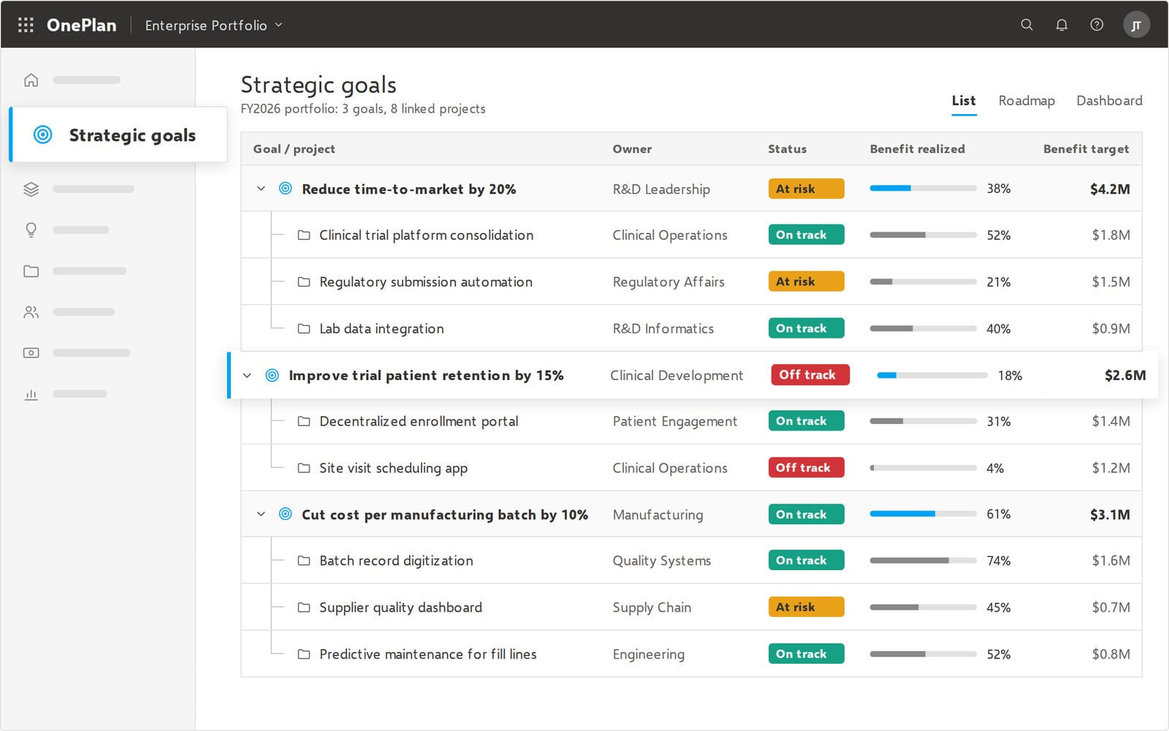Collapse the Reduce time-to-market by 20% goal
This screenshot has width=1169, height=731.
(261, 189)
